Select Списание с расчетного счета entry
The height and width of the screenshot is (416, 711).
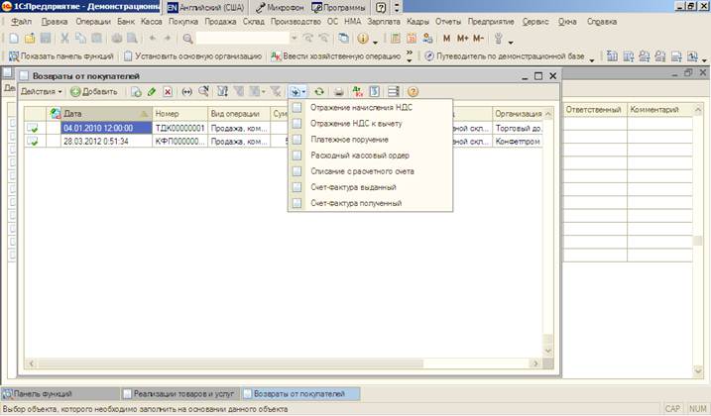(x=362, y=171)
